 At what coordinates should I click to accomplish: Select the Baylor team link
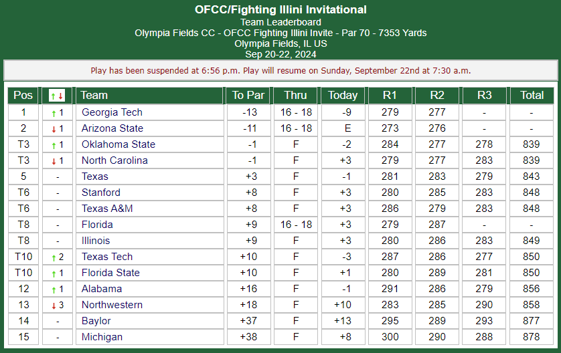(x=96, y=321)
